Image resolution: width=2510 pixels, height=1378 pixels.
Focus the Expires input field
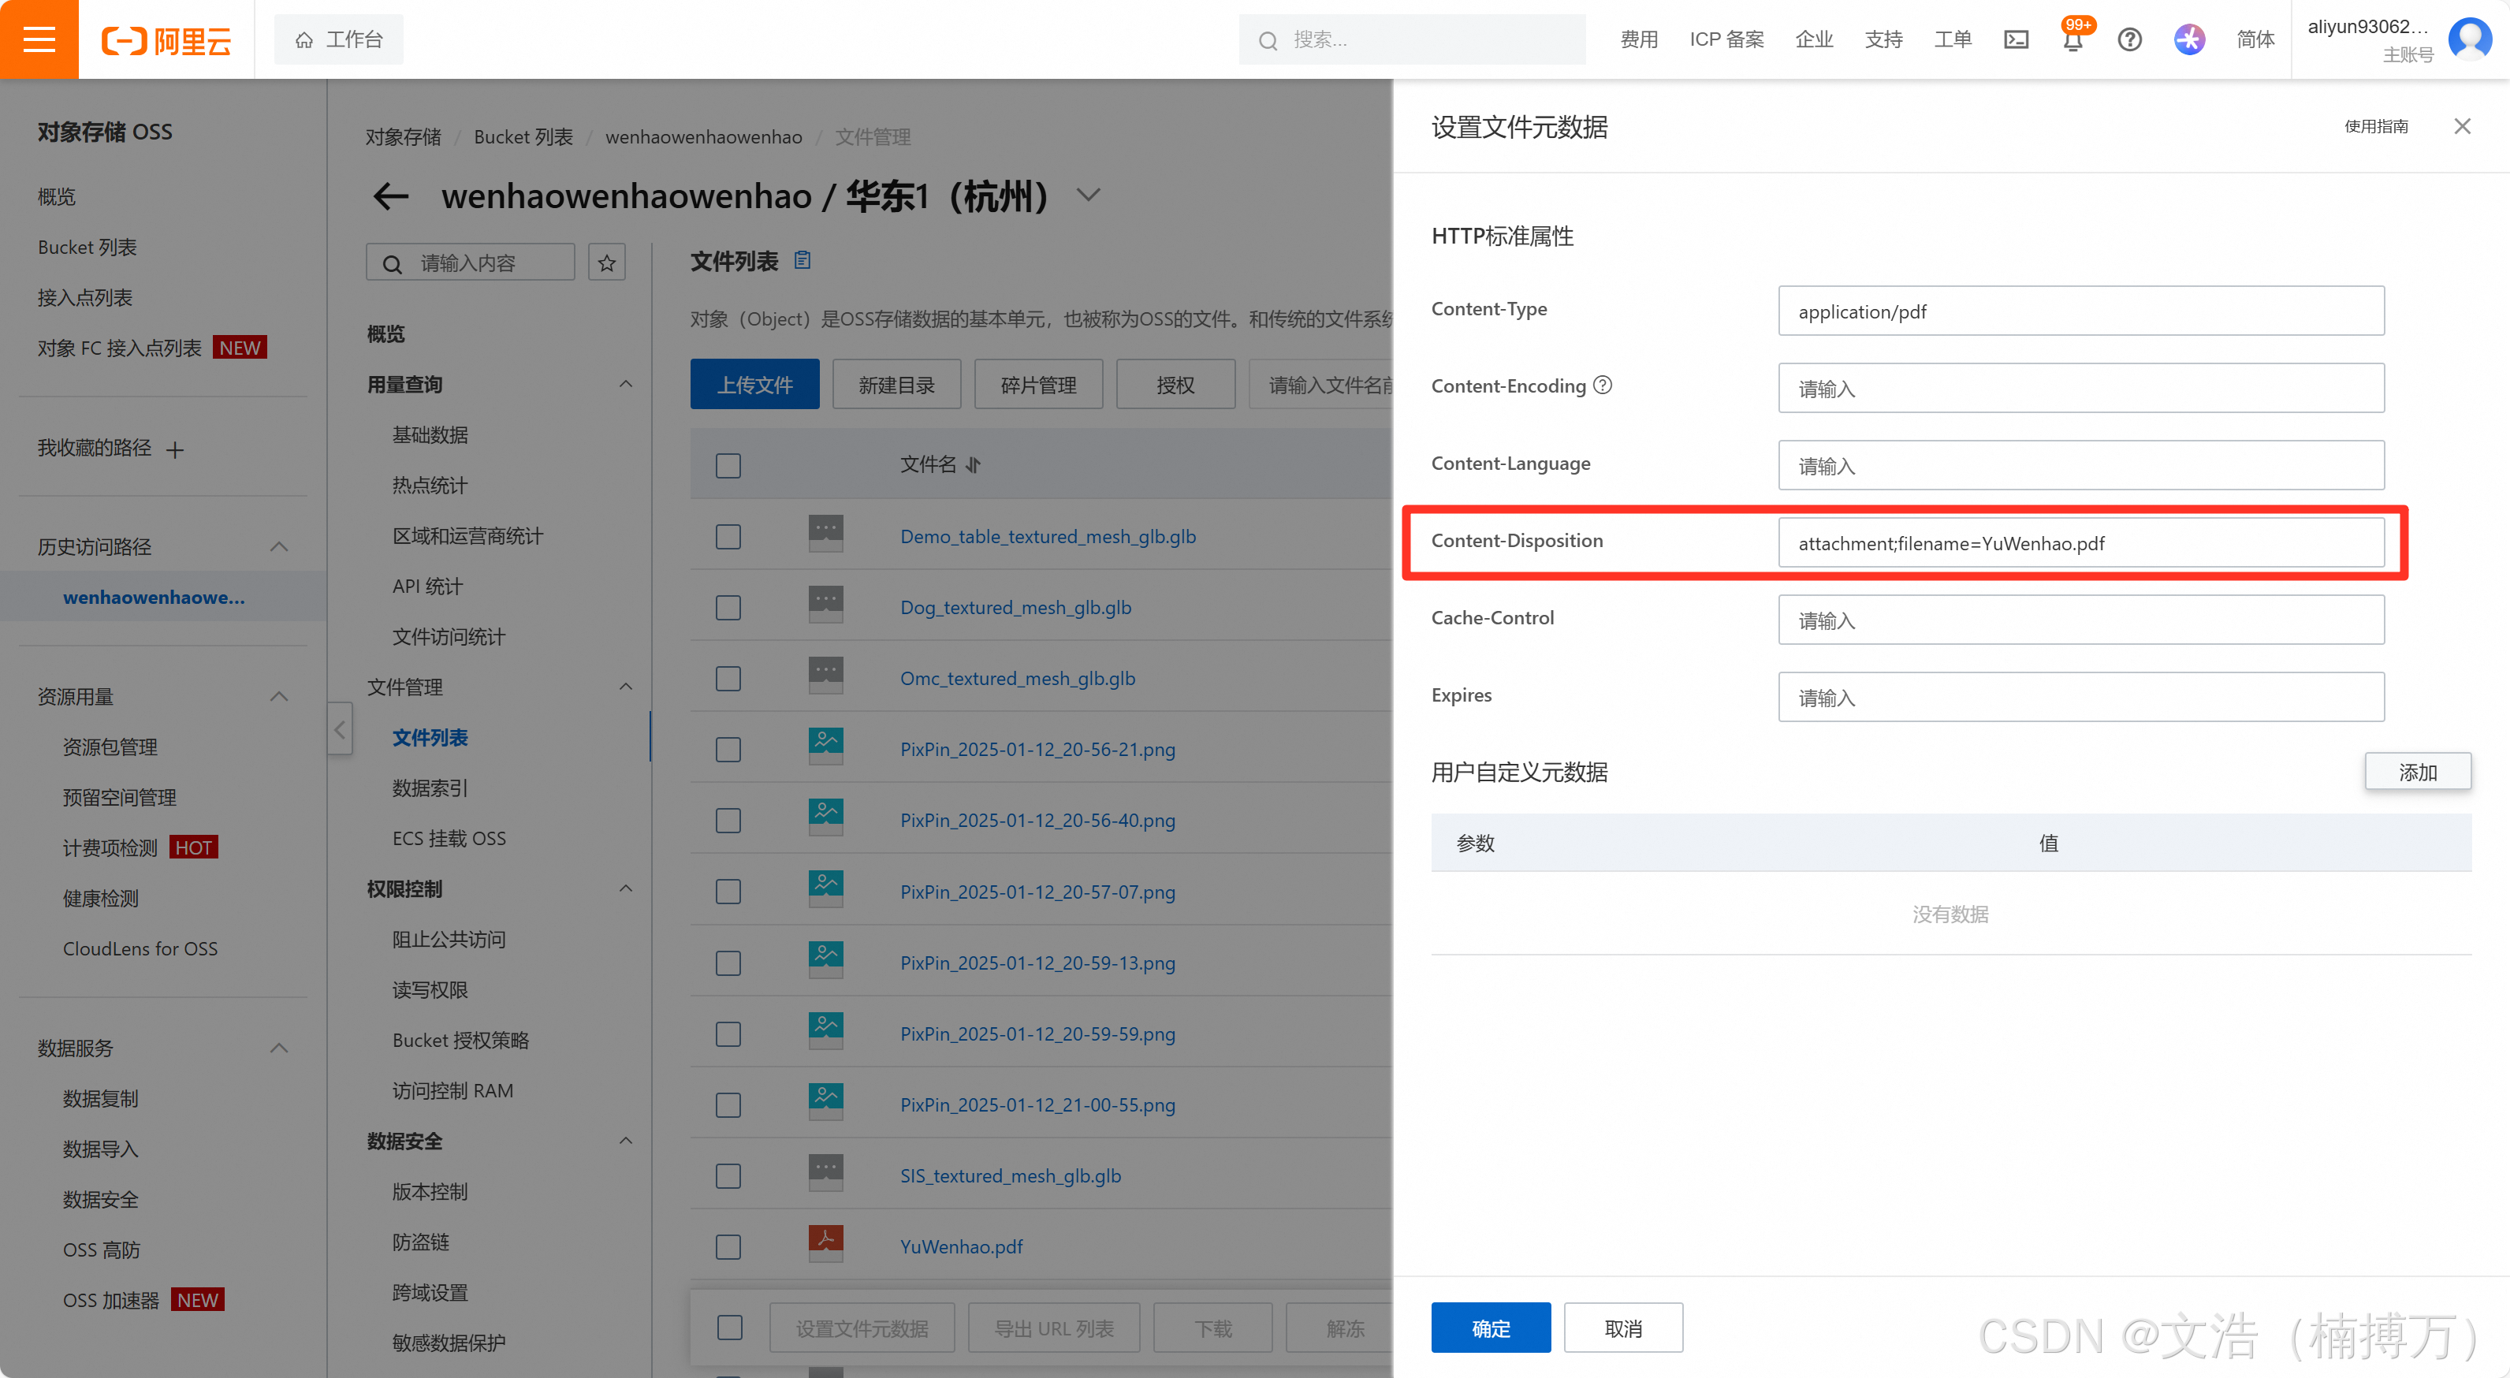click(x=2080, y=697)
